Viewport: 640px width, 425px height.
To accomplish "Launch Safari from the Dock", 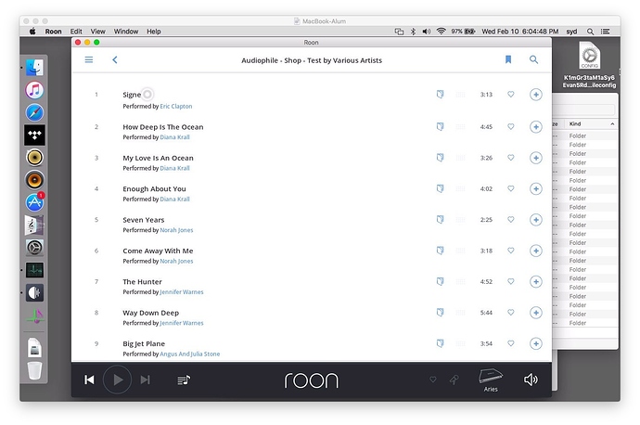I will pos(34,112).
